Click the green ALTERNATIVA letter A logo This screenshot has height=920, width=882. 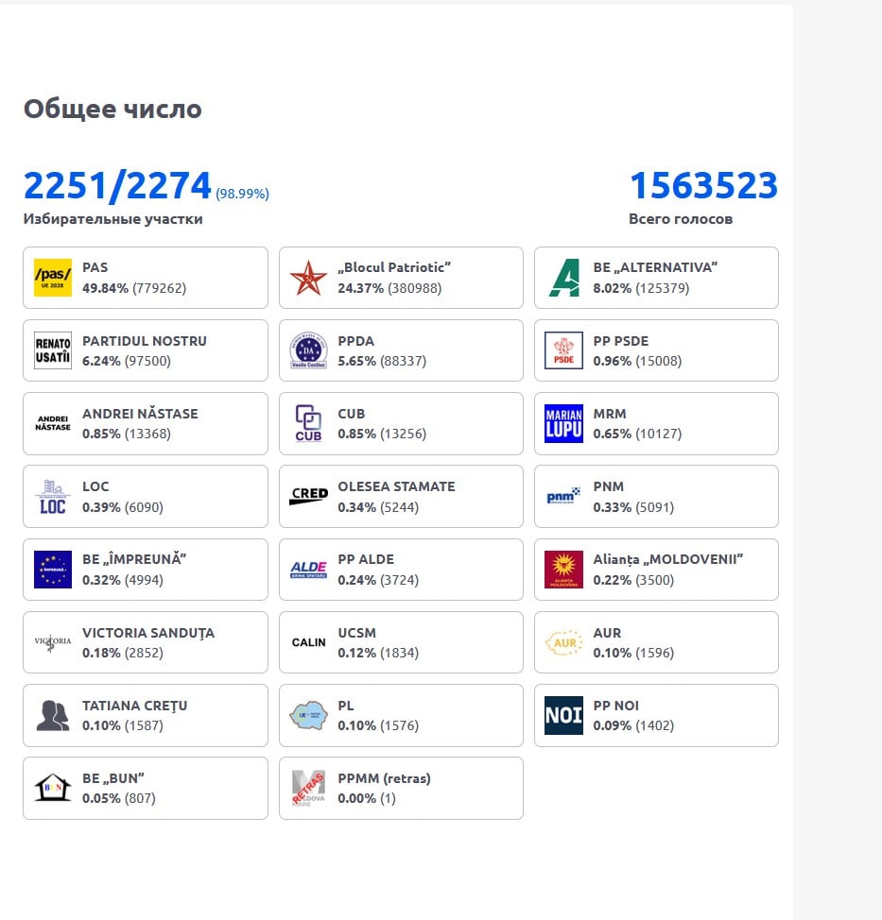click(563, 278)
